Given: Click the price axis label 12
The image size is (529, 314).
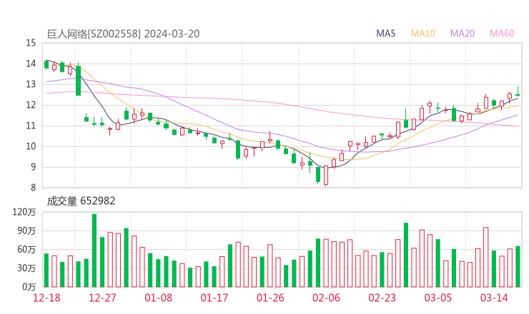Looking at the screenshot, I should tap(31, 105).
